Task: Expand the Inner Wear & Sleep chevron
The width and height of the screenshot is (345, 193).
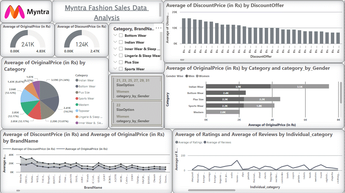Action: (x=115, y=49)
